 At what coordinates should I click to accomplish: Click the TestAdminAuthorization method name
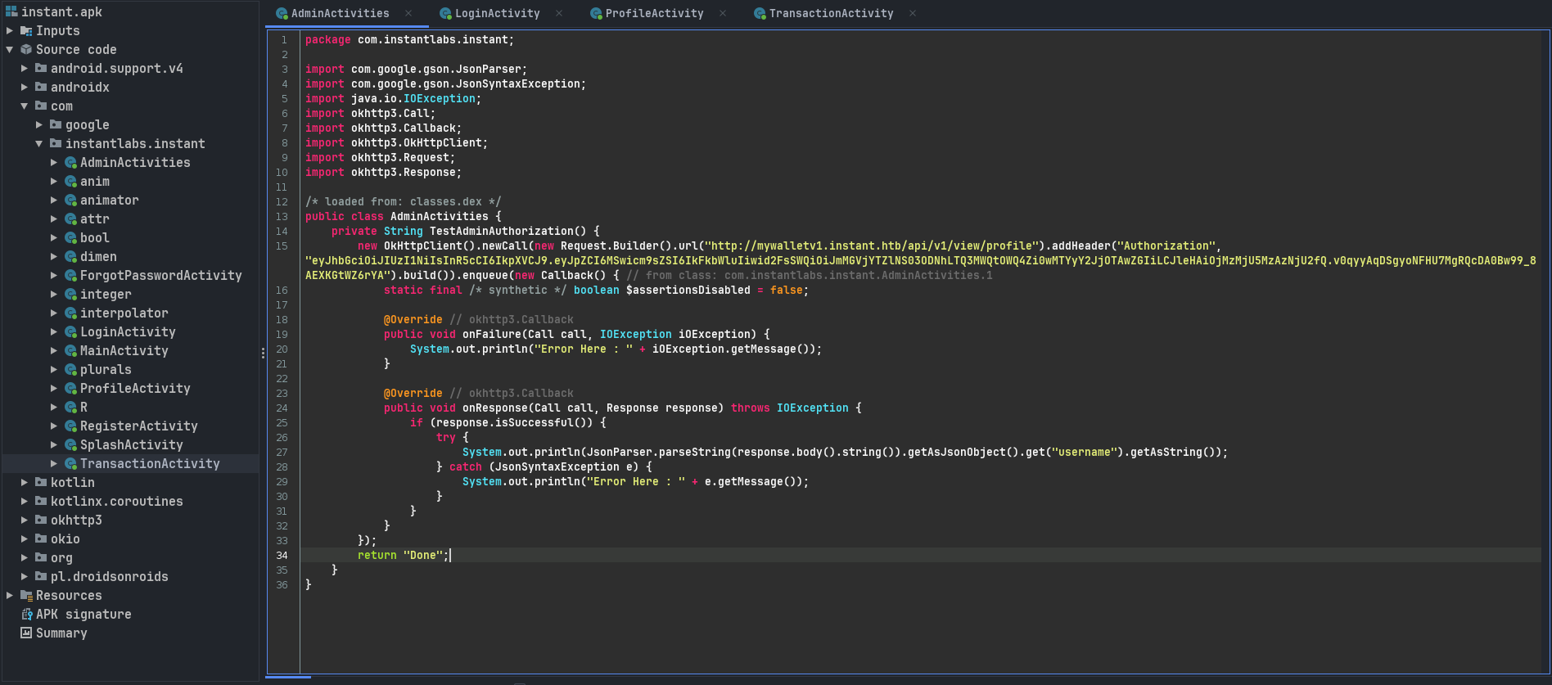click(x=501, y=232)
